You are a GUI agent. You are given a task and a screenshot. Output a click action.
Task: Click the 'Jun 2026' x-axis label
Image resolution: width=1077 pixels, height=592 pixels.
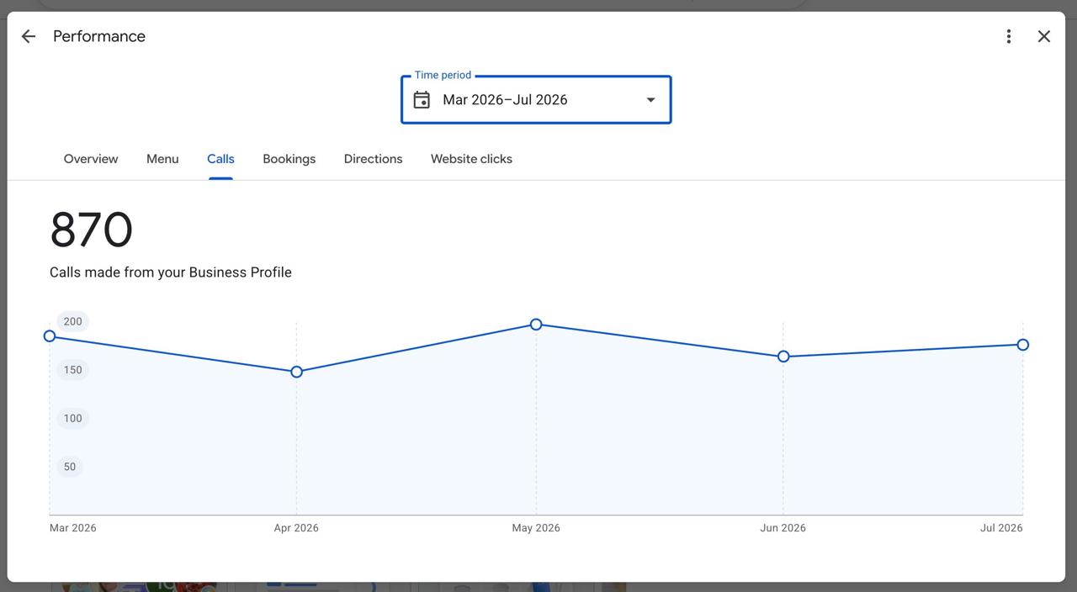coord(783,528)
